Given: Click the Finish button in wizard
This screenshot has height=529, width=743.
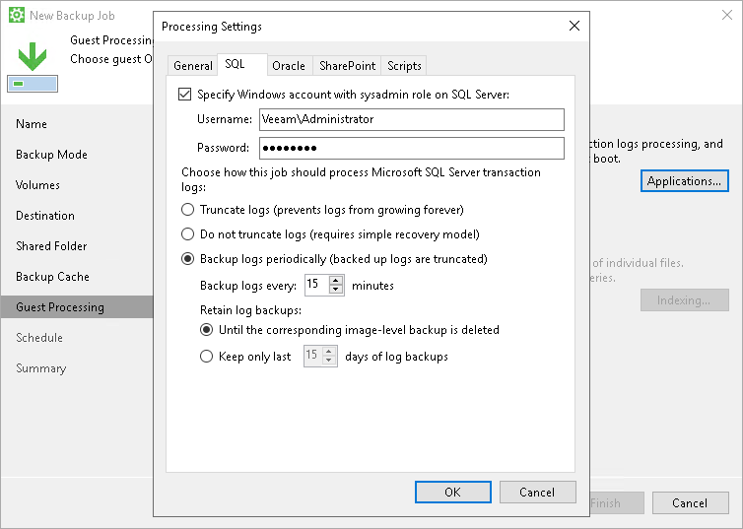Looking at the screenshot, I should point(617,503).
